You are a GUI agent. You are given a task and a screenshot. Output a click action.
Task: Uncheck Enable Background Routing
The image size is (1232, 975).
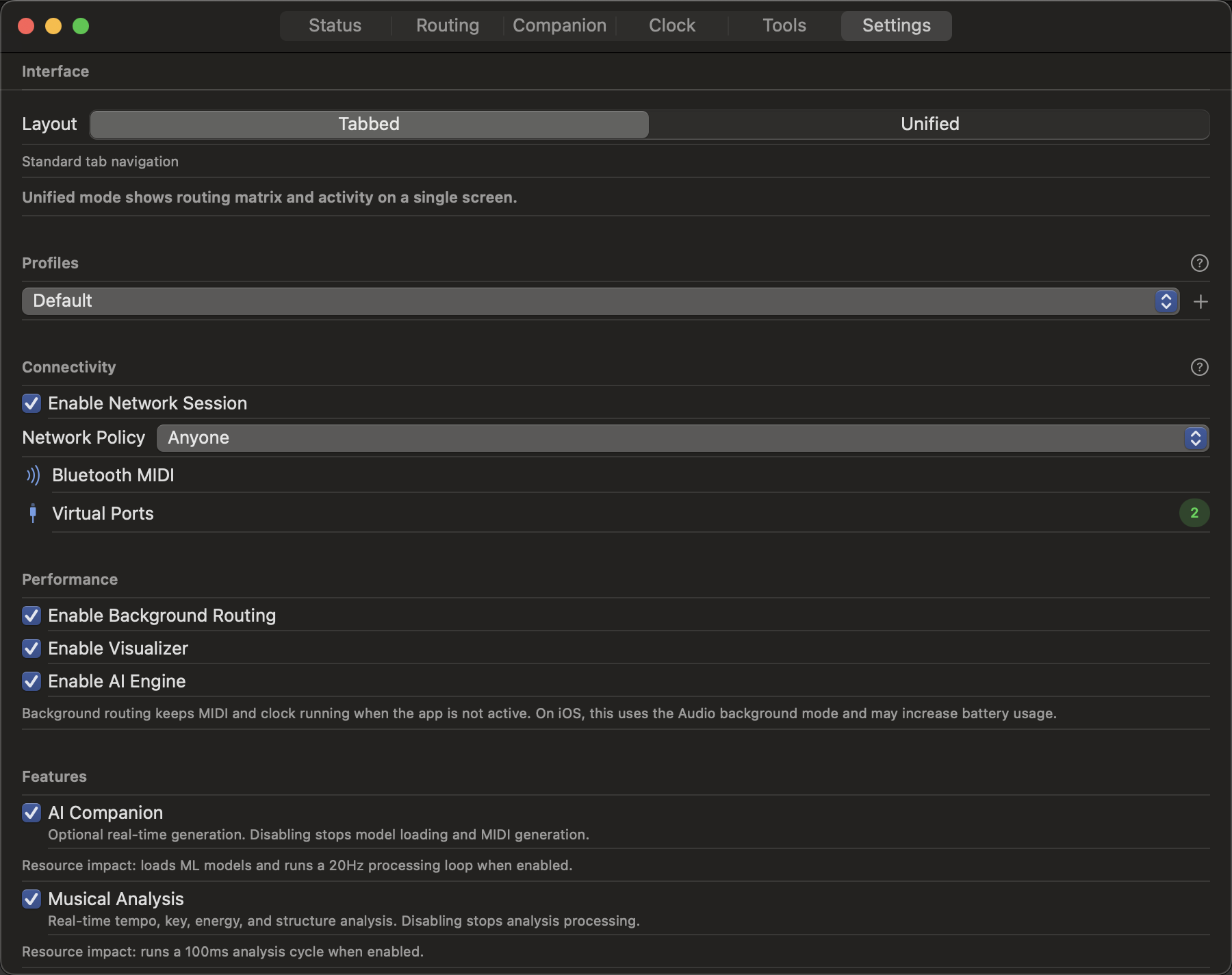[x=31, y=616]
